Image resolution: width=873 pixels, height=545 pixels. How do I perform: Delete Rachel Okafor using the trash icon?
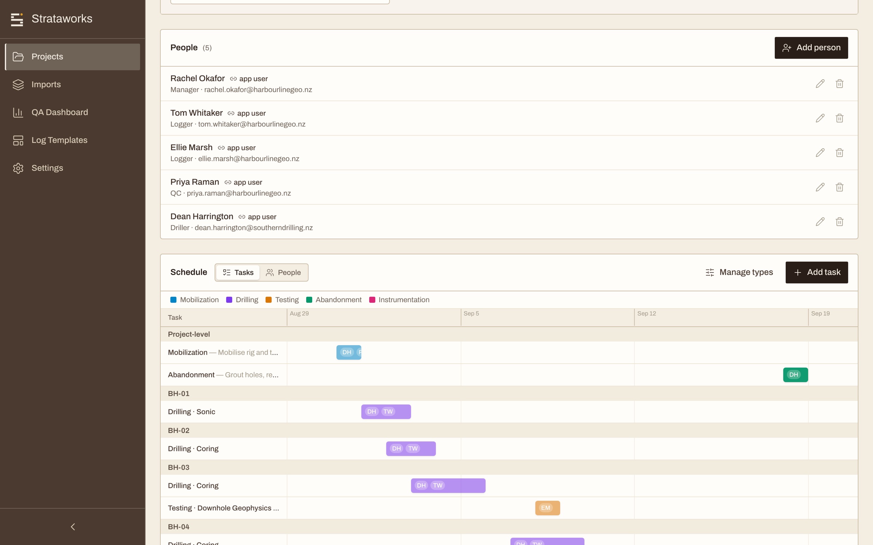(x=840, y=84)
